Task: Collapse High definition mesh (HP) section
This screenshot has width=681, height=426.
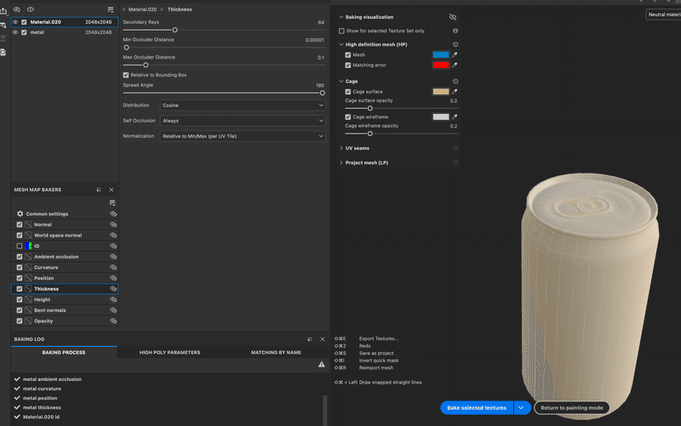Action: click(x=341, y=44)
